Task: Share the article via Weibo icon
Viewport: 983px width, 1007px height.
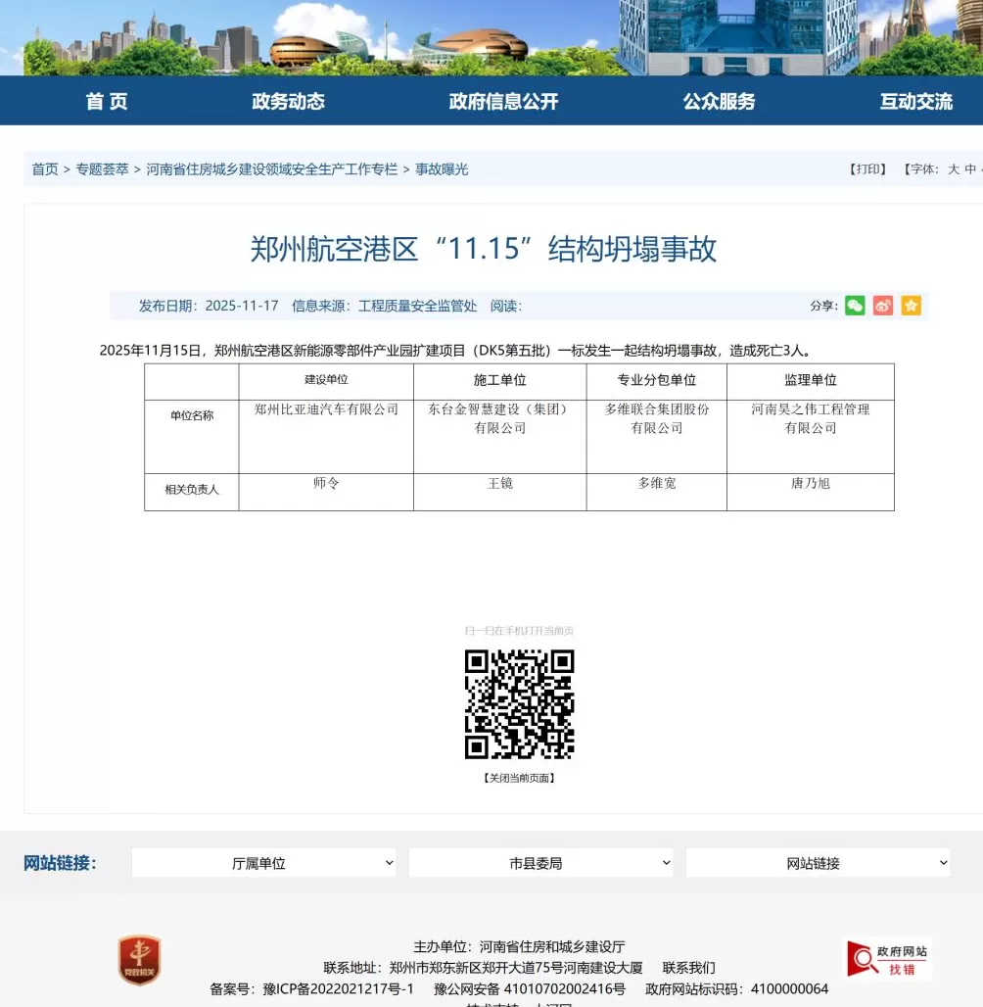Action: pos(882,306)
